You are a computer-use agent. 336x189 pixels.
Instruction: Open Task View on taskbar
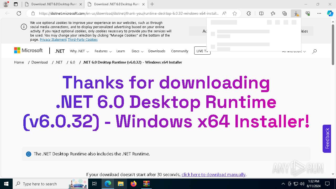click(94, 184)
